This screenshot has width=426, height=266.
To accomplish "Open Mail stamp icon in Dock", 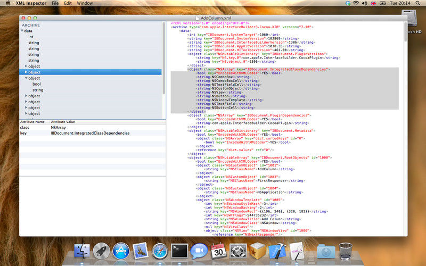I will pos(141,251).
